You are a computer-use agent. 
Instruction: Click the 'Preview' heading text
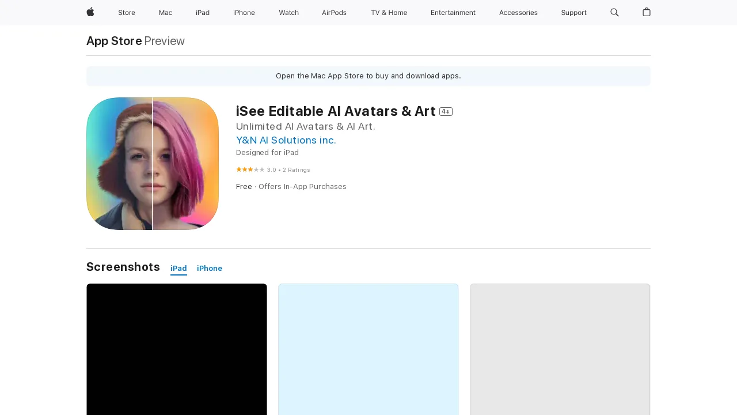165,41
